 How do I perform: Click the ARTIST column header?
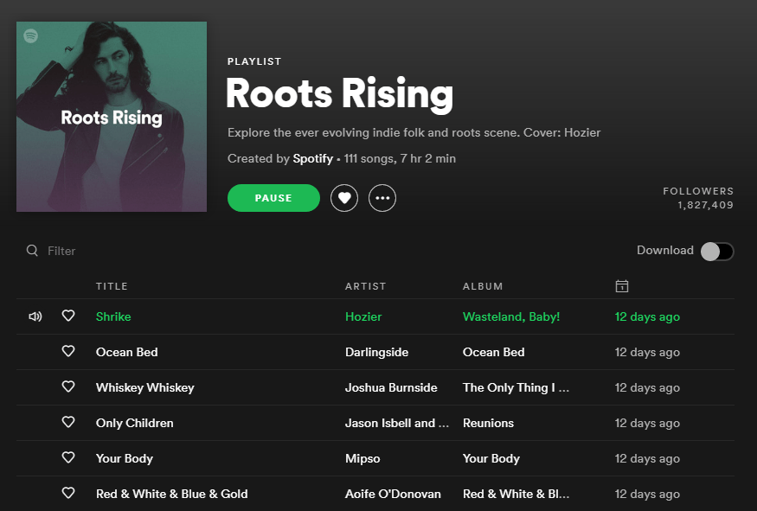tap(365, 285)
